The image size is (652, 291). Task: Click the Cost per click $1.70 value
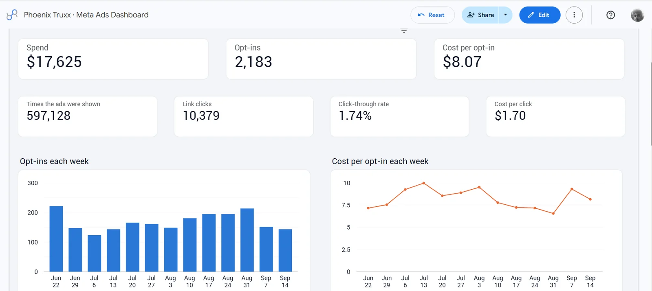tap(510, 116)
